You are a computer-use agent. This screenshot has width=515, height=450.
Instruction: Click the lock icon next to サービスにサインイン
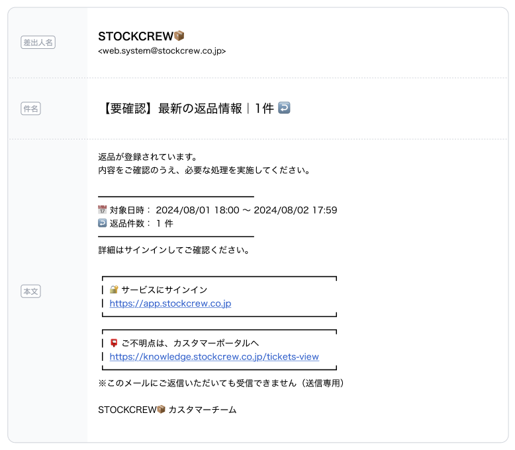(114, 289)
